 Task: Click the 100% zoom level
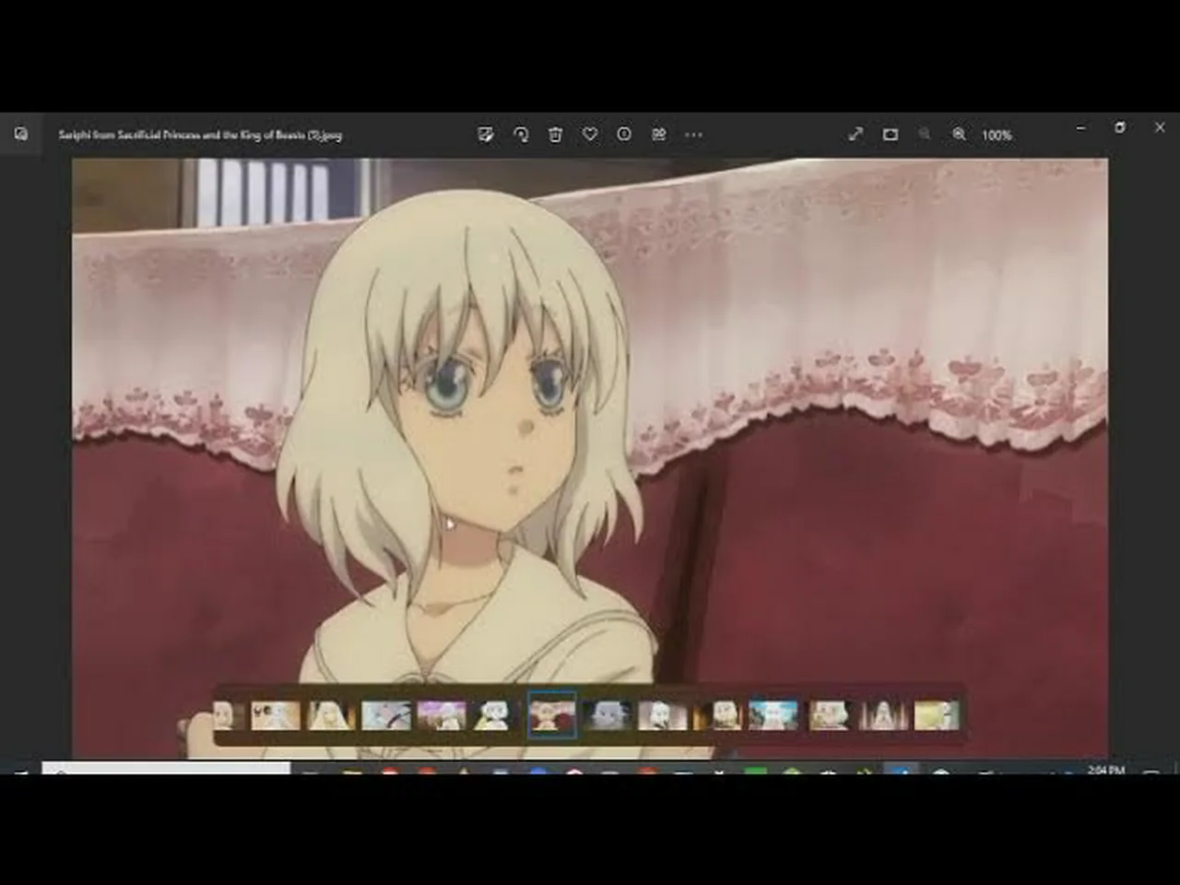click(x=997, y=135)
